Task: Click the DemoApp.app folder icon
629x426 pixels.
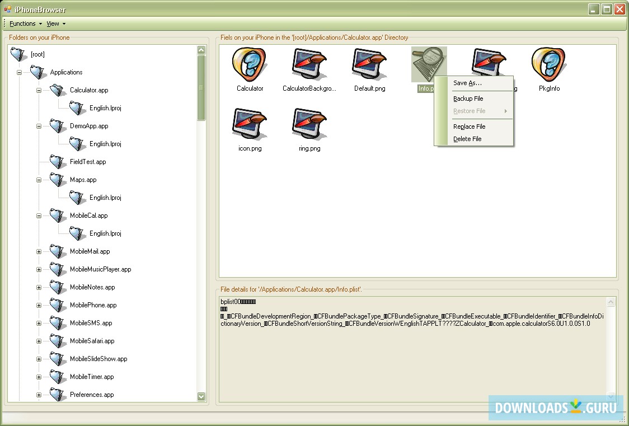Action: [x=58, y=126]
